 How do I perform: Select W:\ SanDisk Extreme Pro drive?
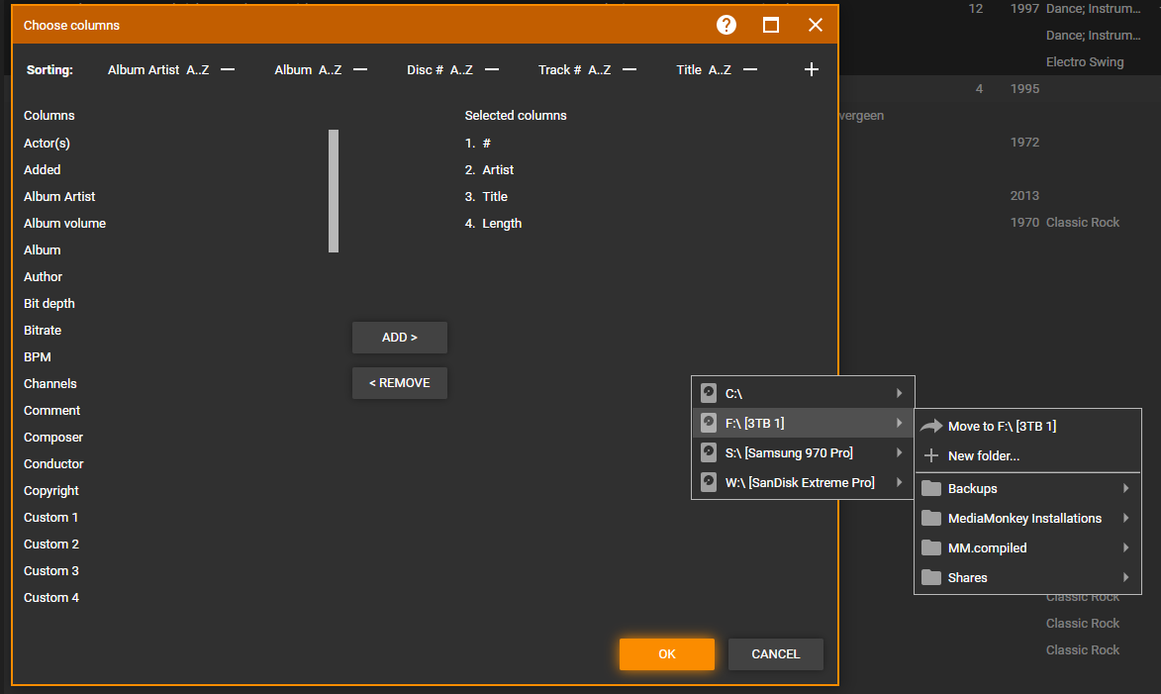(x=800, y=483)
